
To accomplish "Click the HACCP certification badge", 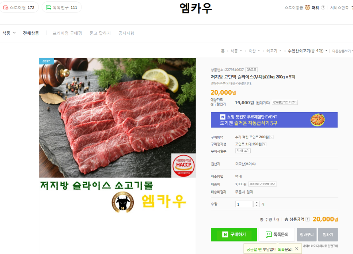I will click(x=183, y=166).
